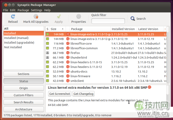Sort by the Size column header
This screenshot has height=120, width=173.
(x=57, y=29)
